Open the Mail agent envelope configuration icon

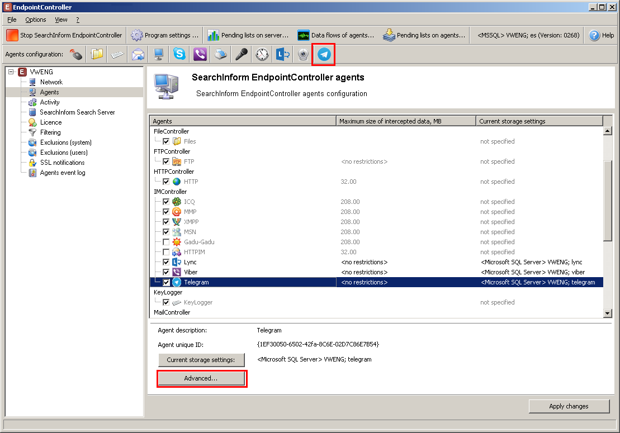138,54
